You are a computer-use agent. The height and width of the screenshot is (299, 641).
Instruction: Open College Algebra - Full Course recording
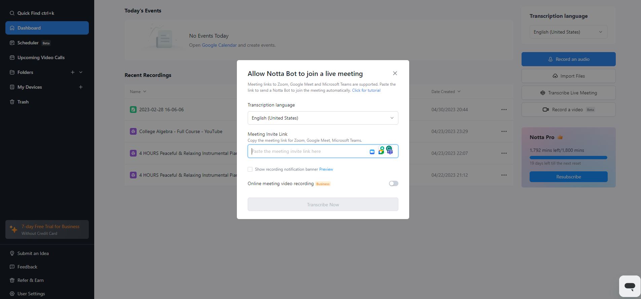[x=181, y=131]
